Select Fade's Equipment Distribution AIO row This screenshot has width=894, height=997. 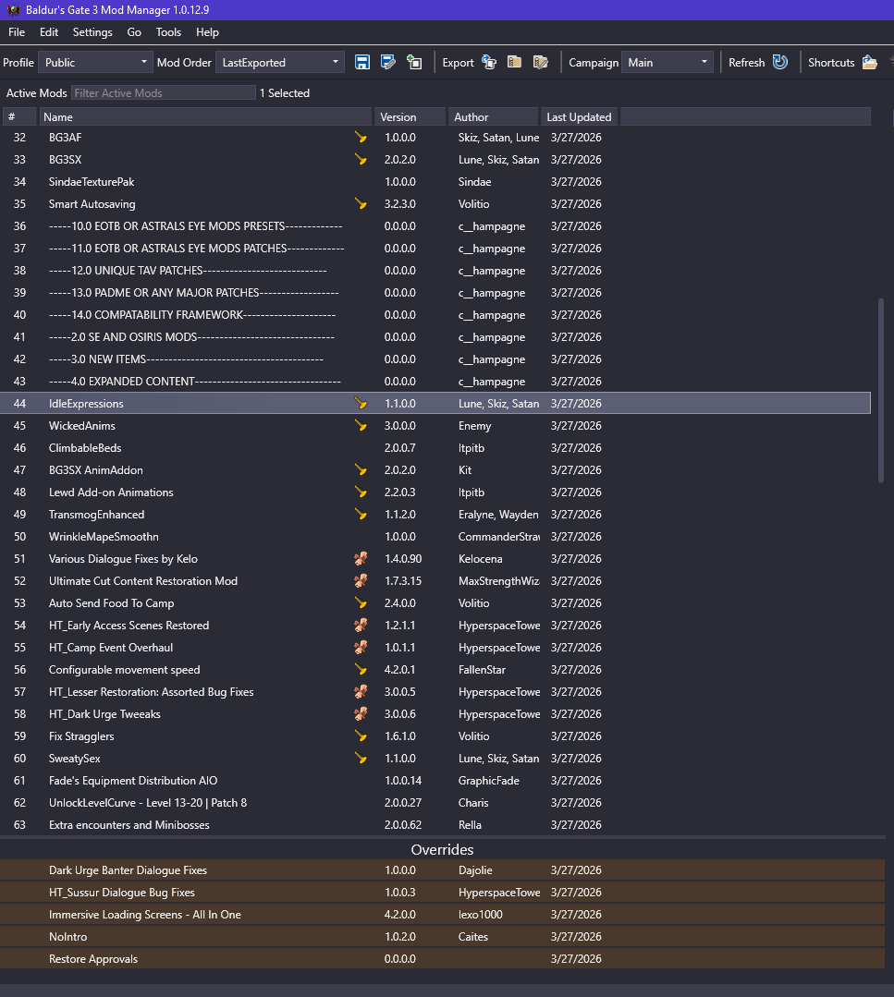pos(435,781)
